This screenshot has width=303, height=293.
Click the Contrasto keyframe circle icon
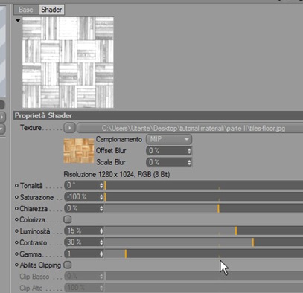click(16, 242)
